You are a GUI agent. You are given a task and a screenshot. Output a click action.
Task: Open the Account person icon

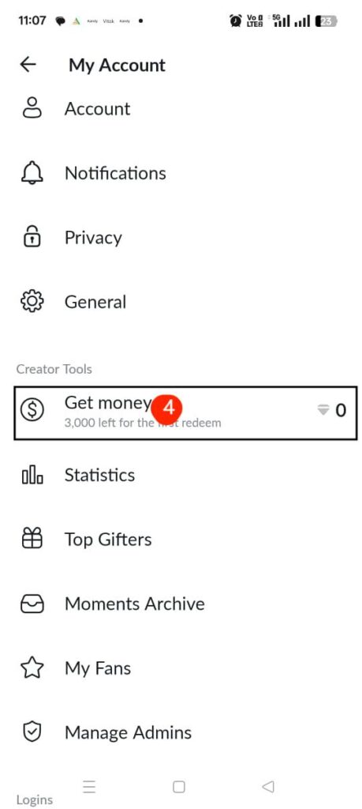click(x=32, y=107)
